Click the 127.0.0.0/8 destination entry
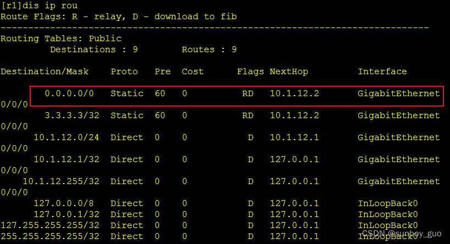 click(x=64, y=203)
